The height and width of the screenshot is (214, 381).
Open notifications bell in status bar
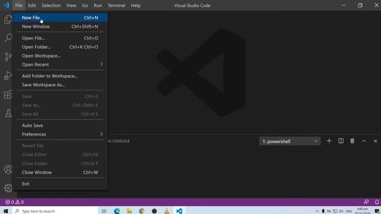tap(377, 202)
